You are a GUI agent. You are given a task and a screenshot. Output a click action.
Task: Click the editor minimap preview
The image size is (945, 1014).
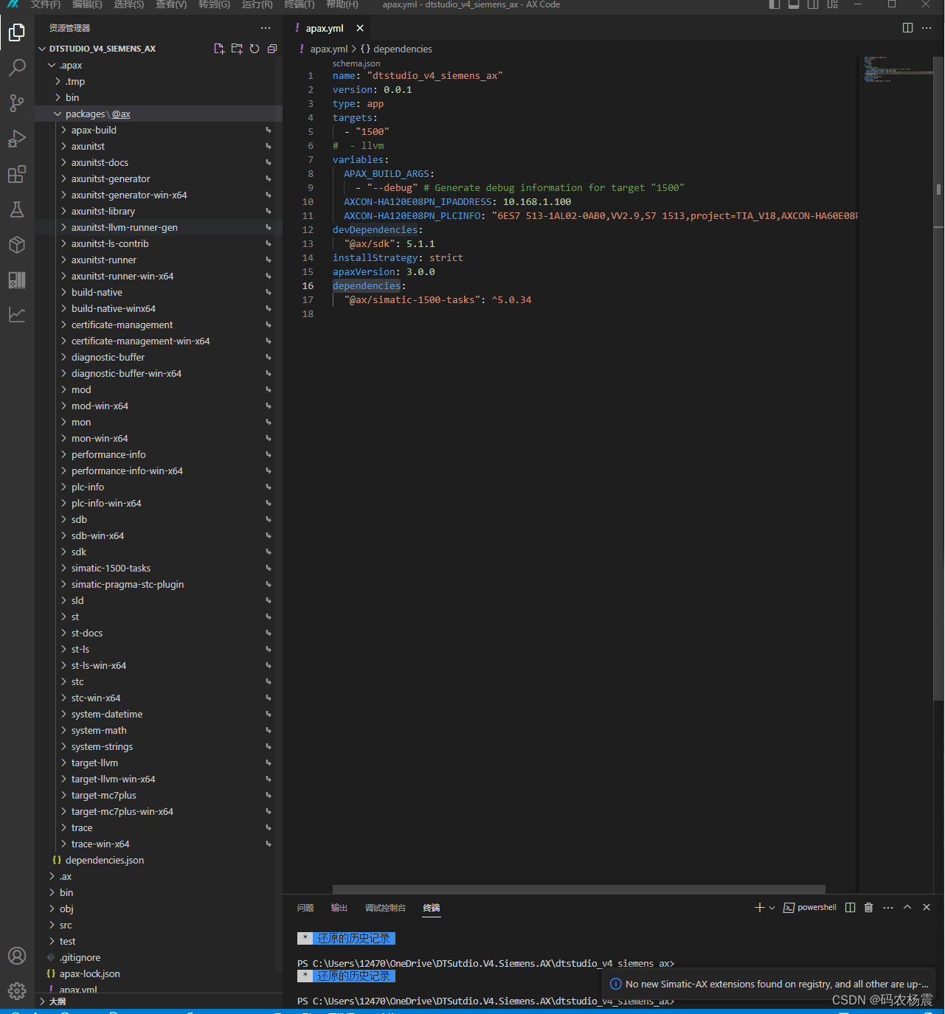[899, 69]
